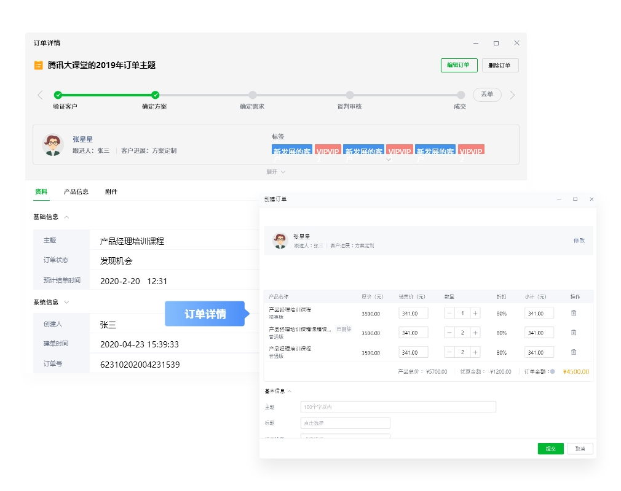Click the green 提交 button

click(550, 449)
